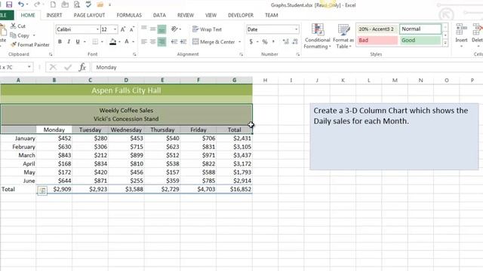
Task: Align text right
Action: click(x=162, y=42)
